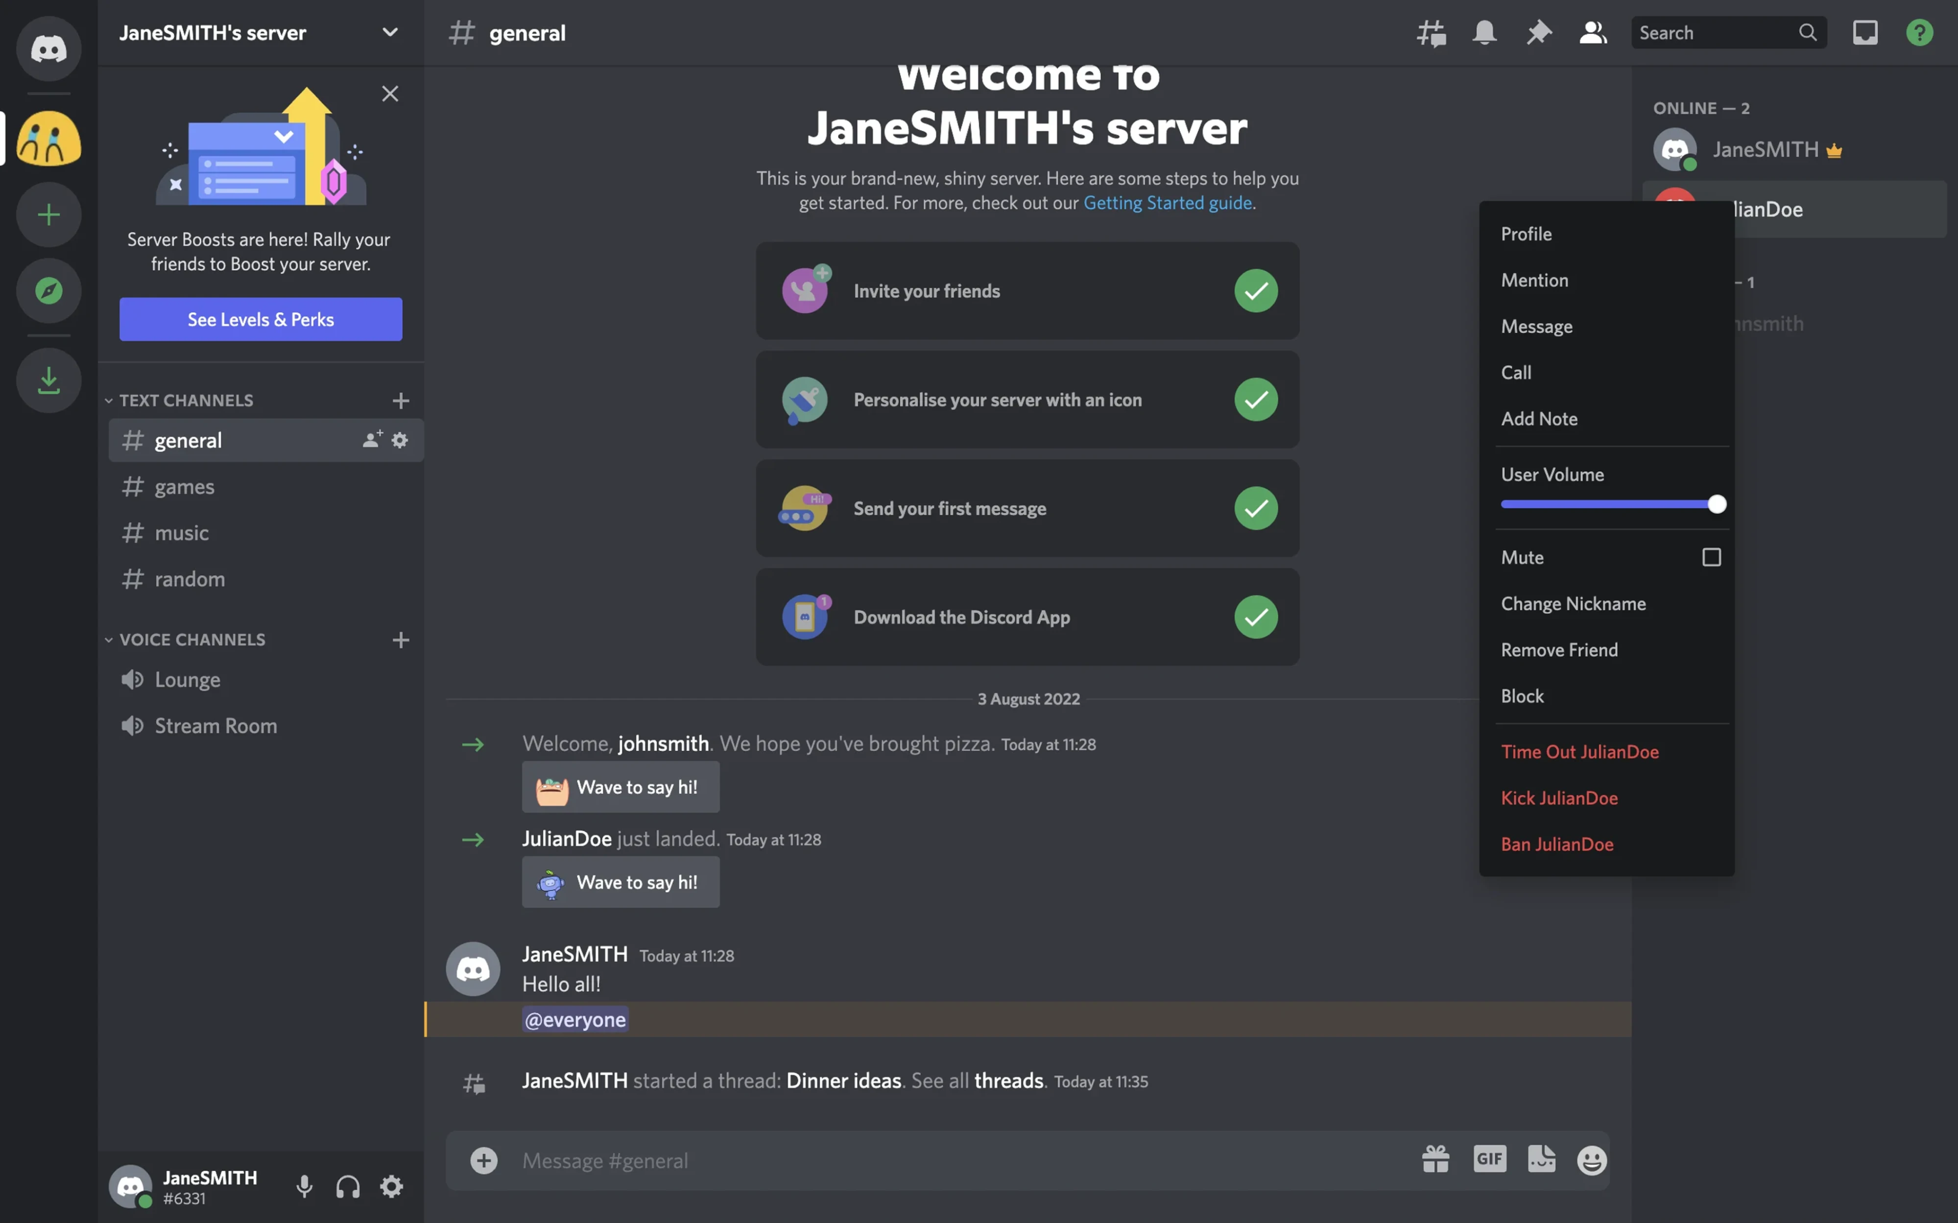The height and width of the screenshot is (1223, 1958).
Task: Join the Stream Room voice channel
Action: pos(265,726)
